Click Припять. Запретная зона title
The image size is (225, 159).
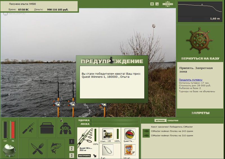[x=196, y=70]
